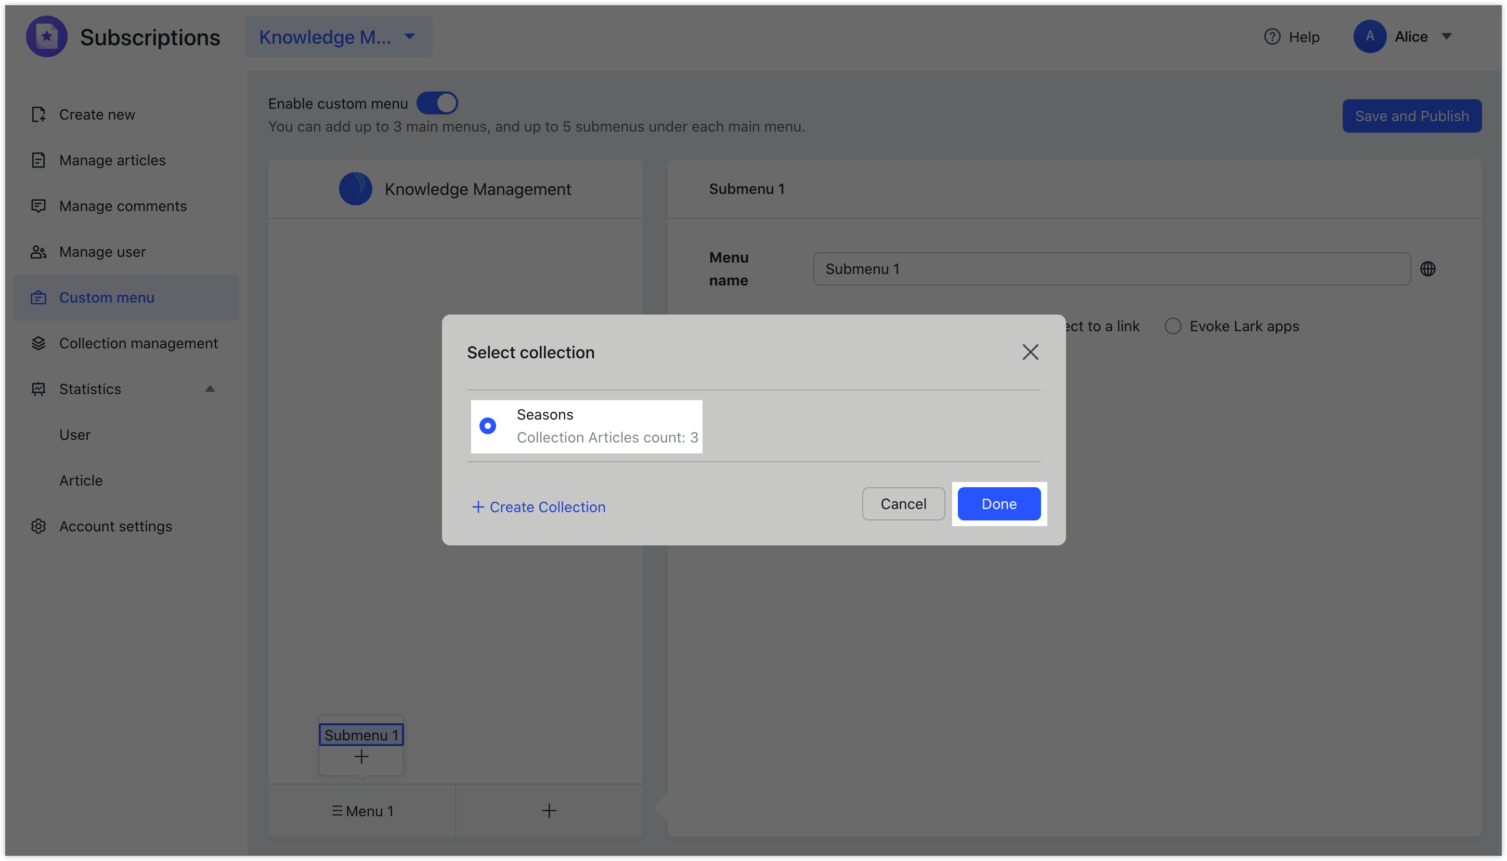
Task: Open the Article statistics page
Action: tap(81, 480)
